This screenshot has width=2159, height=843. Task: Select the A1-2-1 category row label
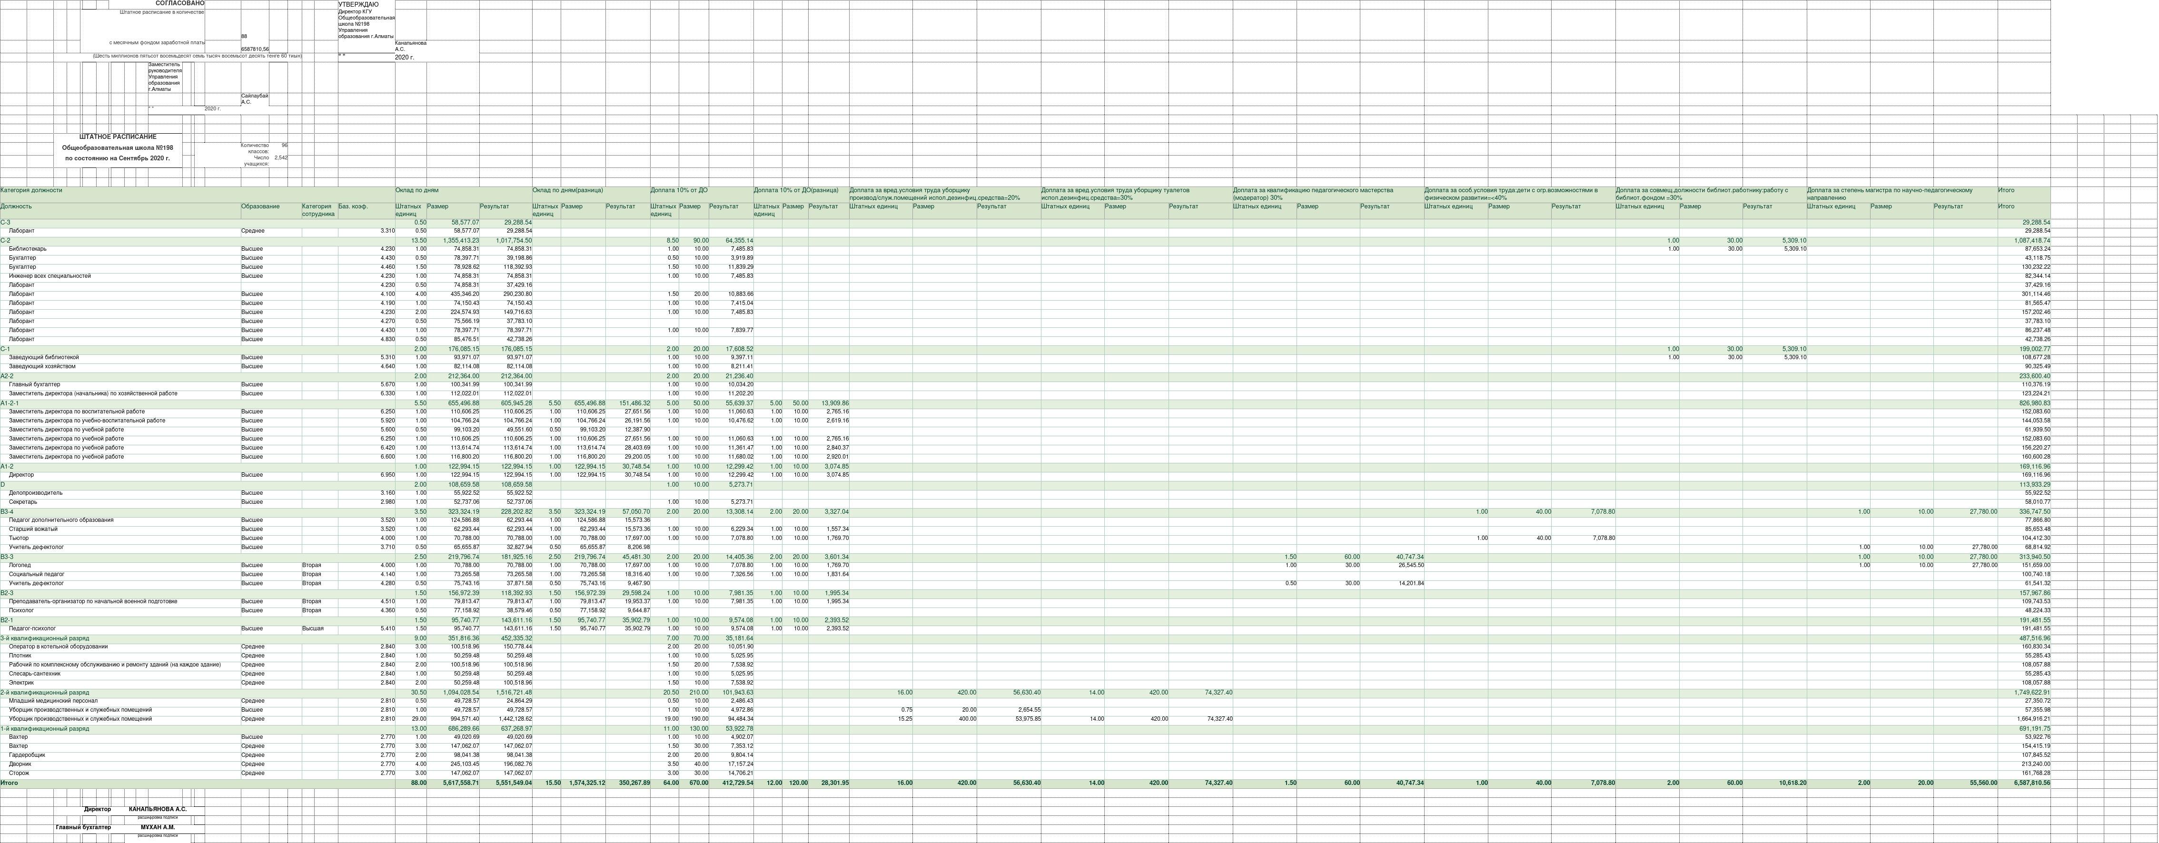10,403
